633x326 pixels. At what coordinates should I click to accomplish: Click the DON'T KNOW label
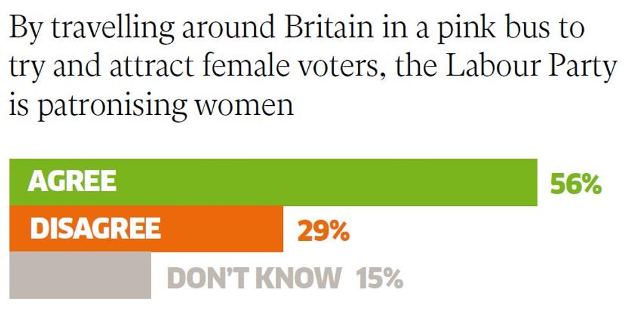pyautogui.click(x=253, y=278)
